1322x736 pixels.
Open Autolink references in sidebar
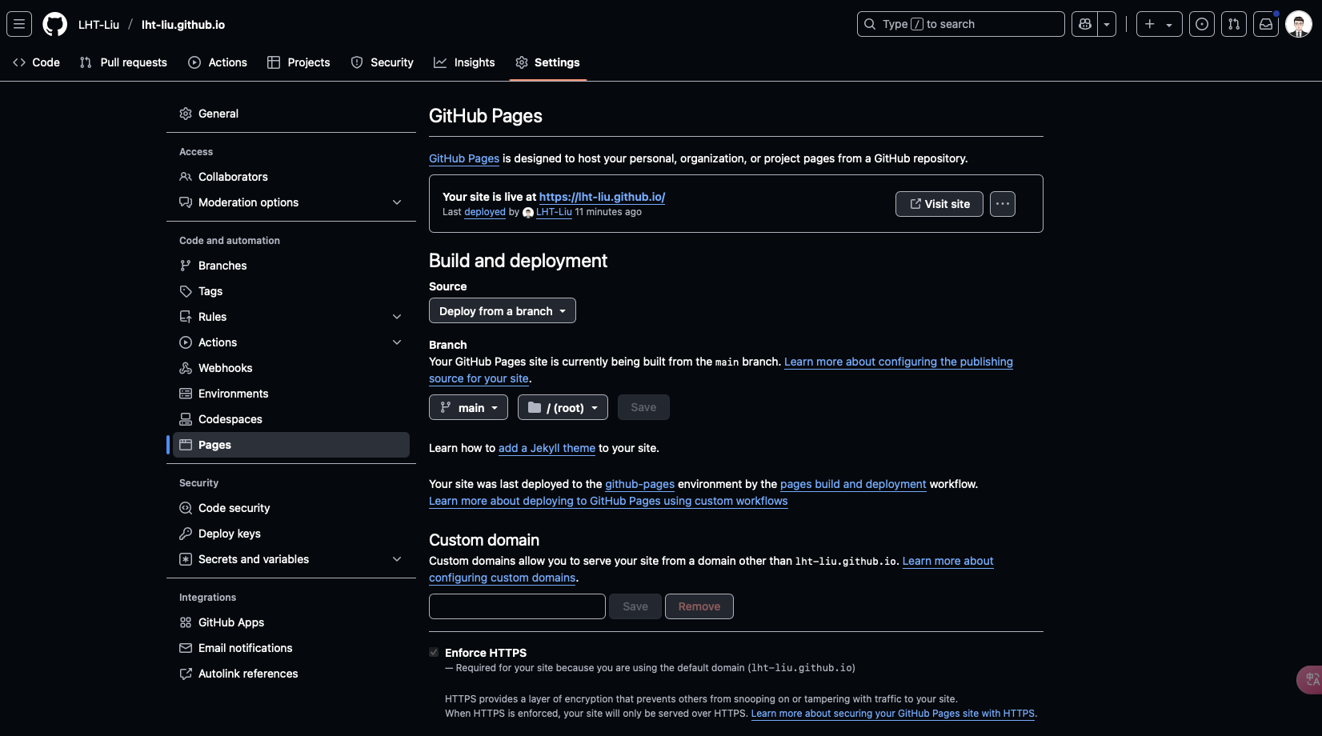click(x=291, y=674)
